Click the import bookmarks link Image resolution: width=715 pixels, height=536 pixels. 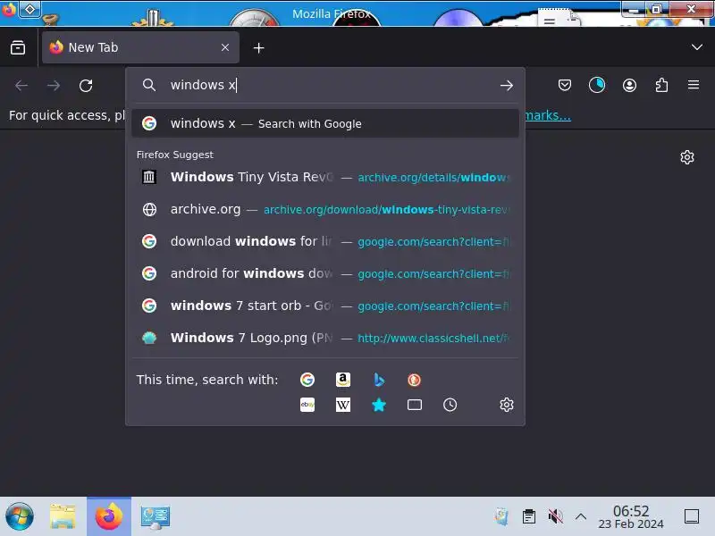click(x=548, y=115)
